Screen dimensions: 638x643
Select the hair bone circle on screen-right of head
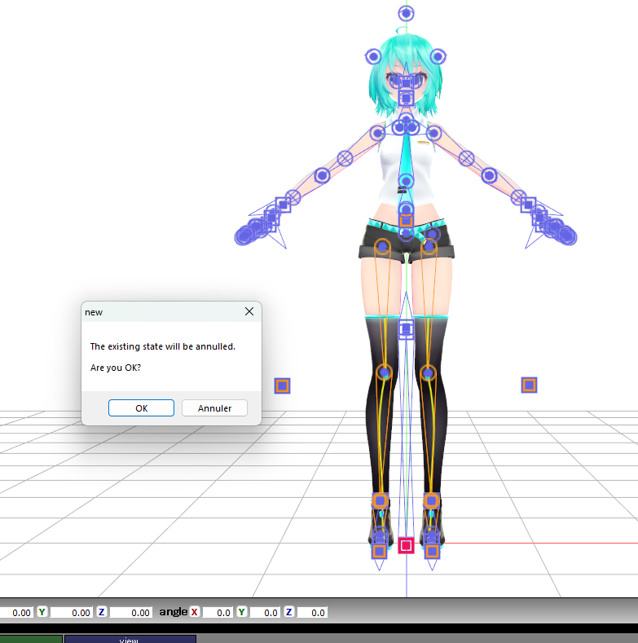click(438, 56)
